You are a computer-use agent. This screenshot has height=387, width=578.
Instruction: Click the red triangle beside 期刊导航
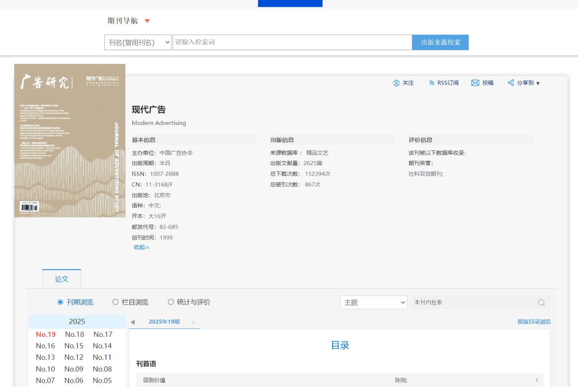pos(147,21)
